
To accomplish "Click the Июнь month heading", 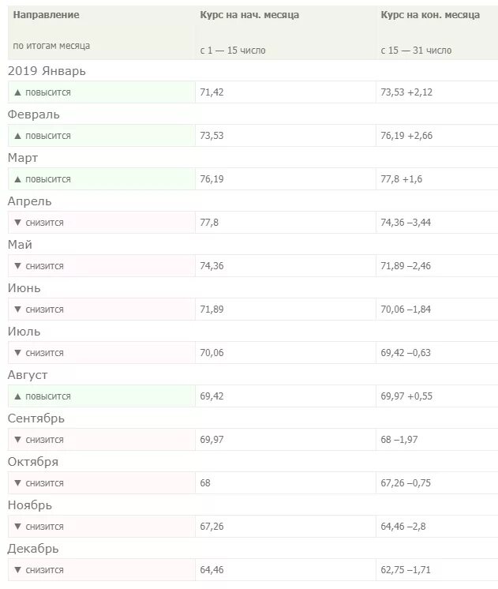I will [24, 288].
